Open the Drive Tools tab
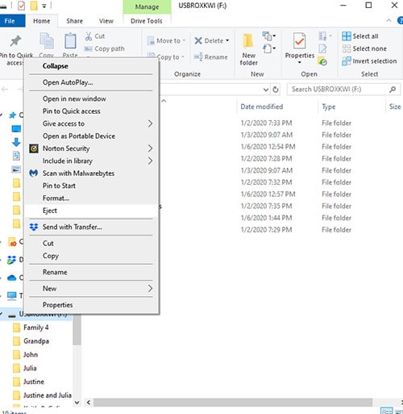Screen dimensions: 403x414 pos(147,21)
